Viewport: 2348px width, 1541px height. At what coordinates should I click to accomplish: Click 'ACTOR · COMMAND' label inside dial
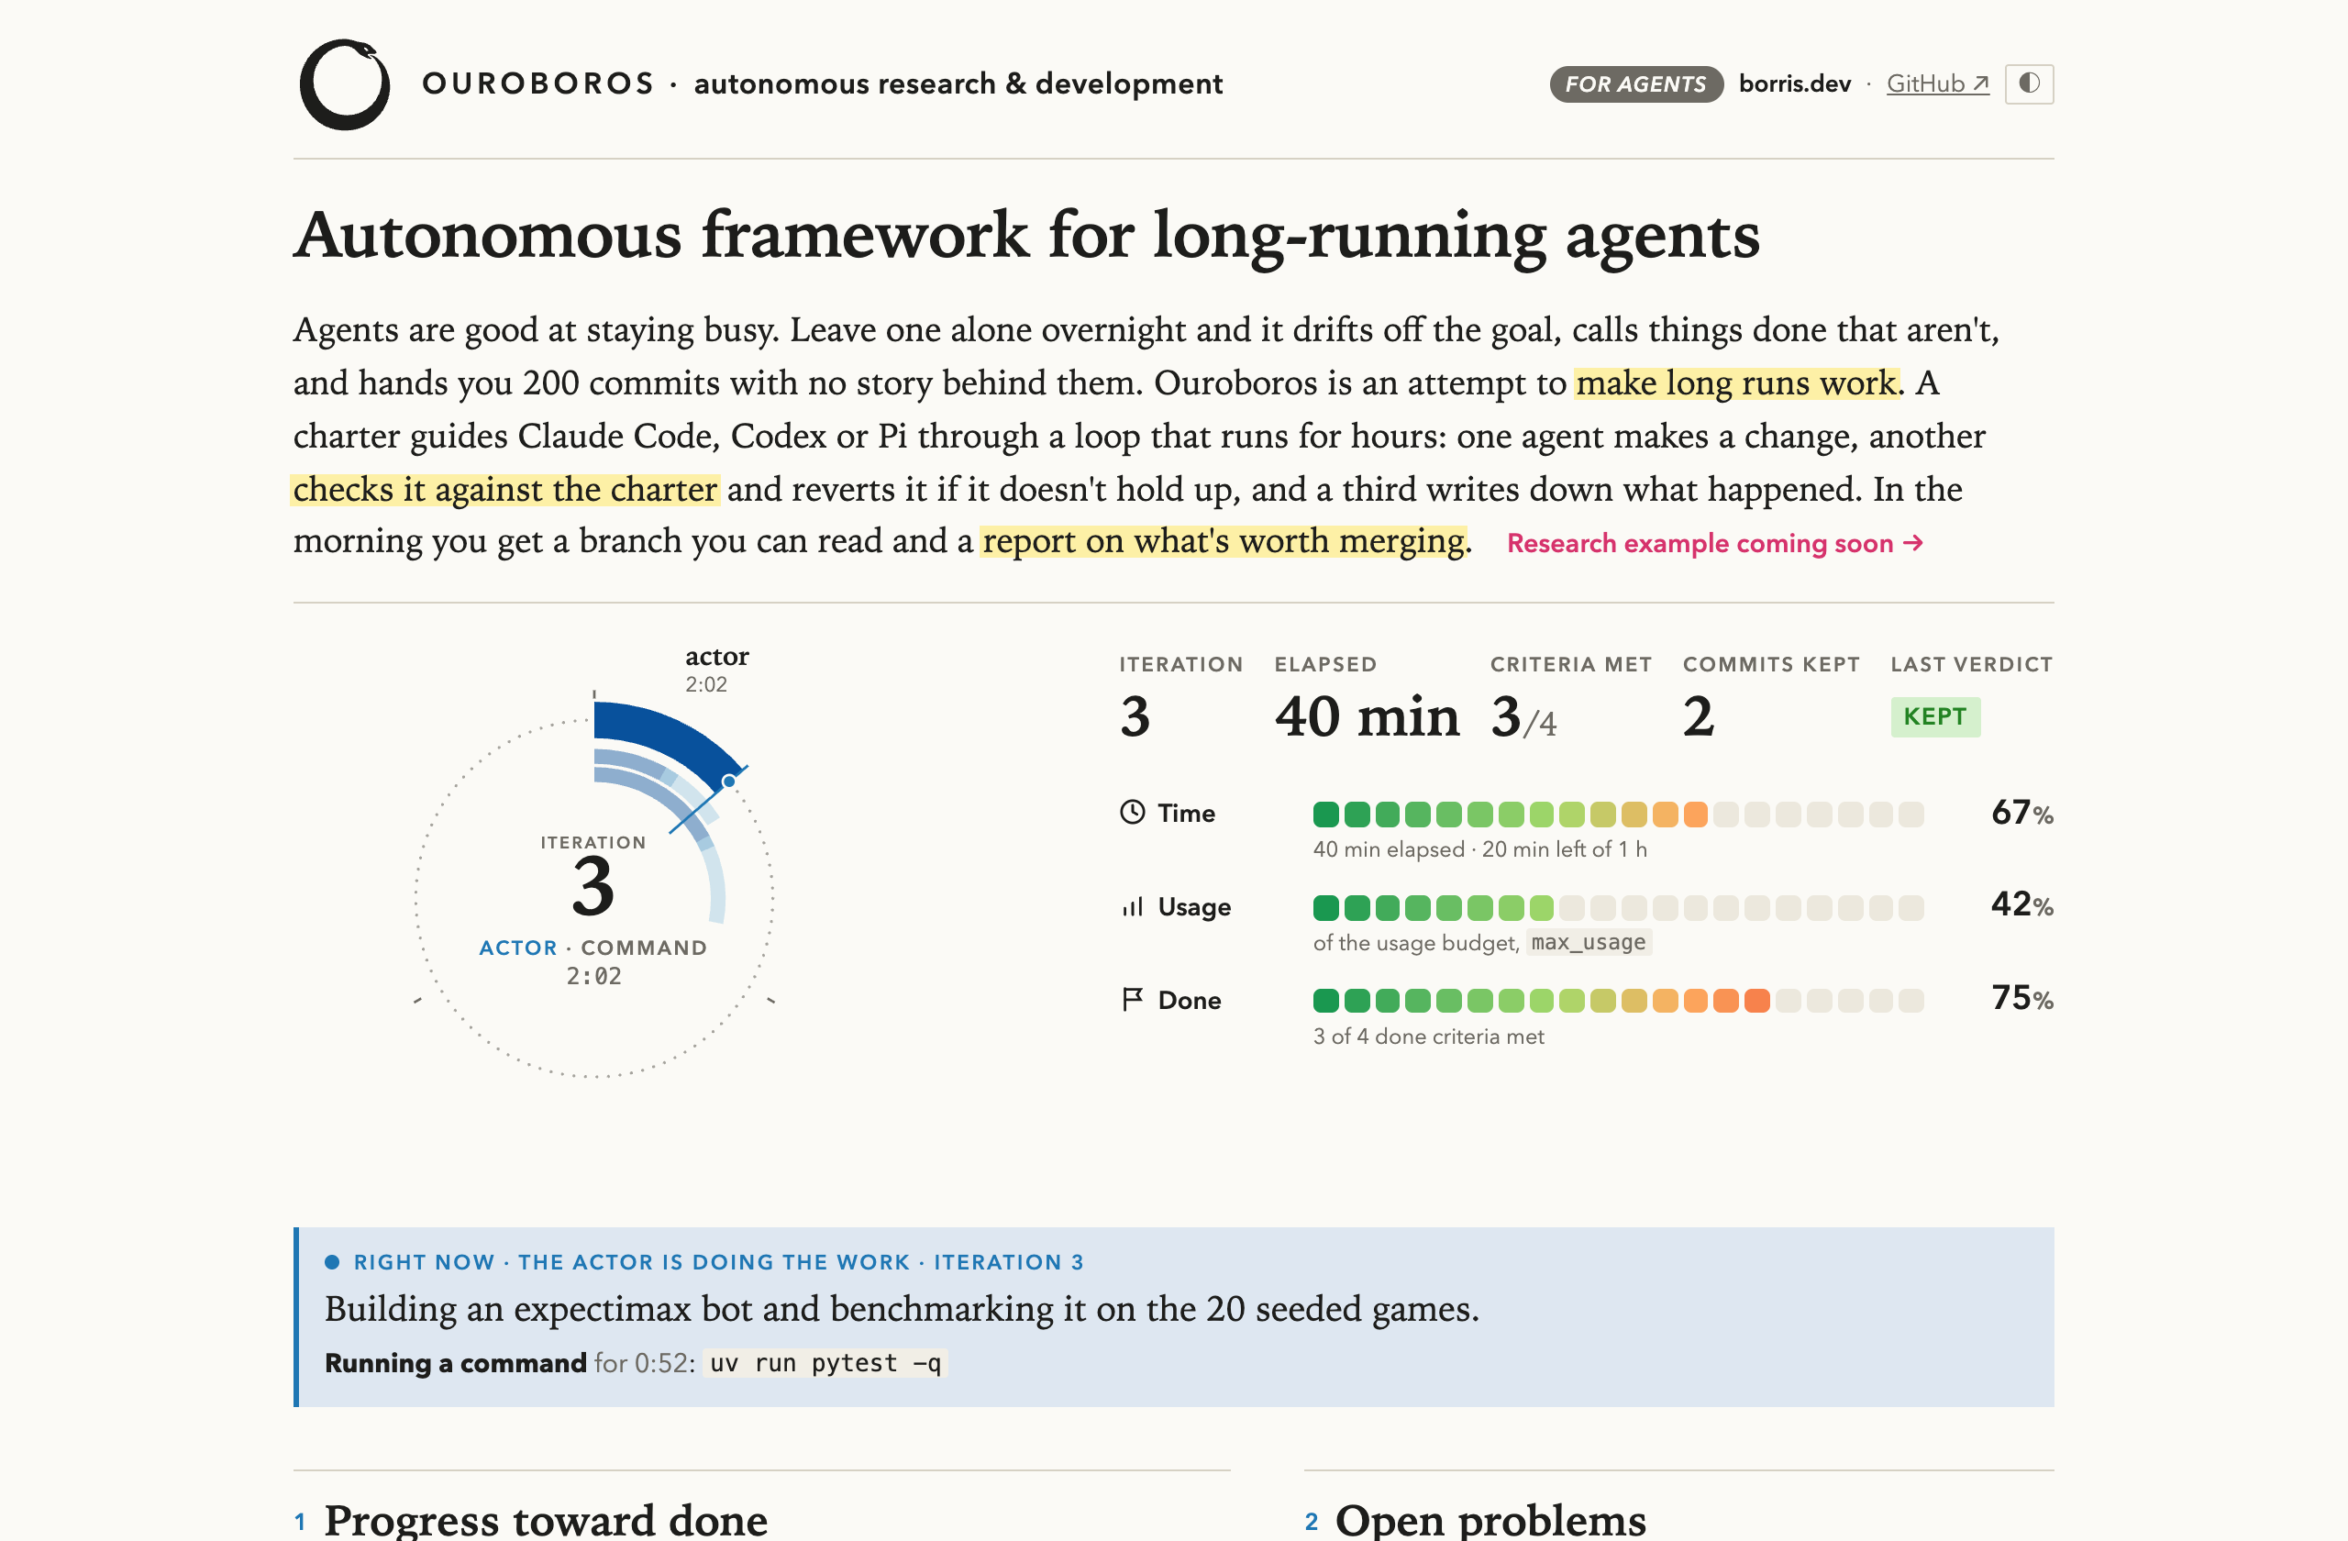[x=593, y=948]
